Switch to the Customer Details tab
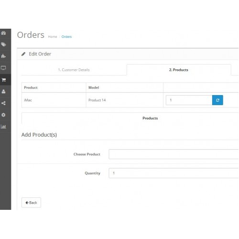Viewport: 239px width, 239px height. point(74,70)
